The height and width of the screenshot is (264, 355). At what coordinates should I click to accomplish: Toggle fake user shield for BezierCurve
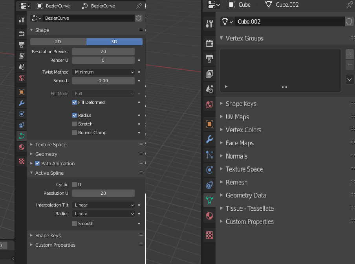pos(139,18)
